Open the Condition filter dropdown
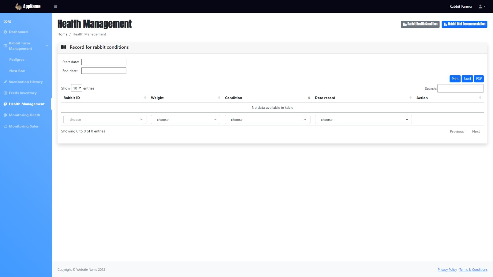 (x=267, y=120)
